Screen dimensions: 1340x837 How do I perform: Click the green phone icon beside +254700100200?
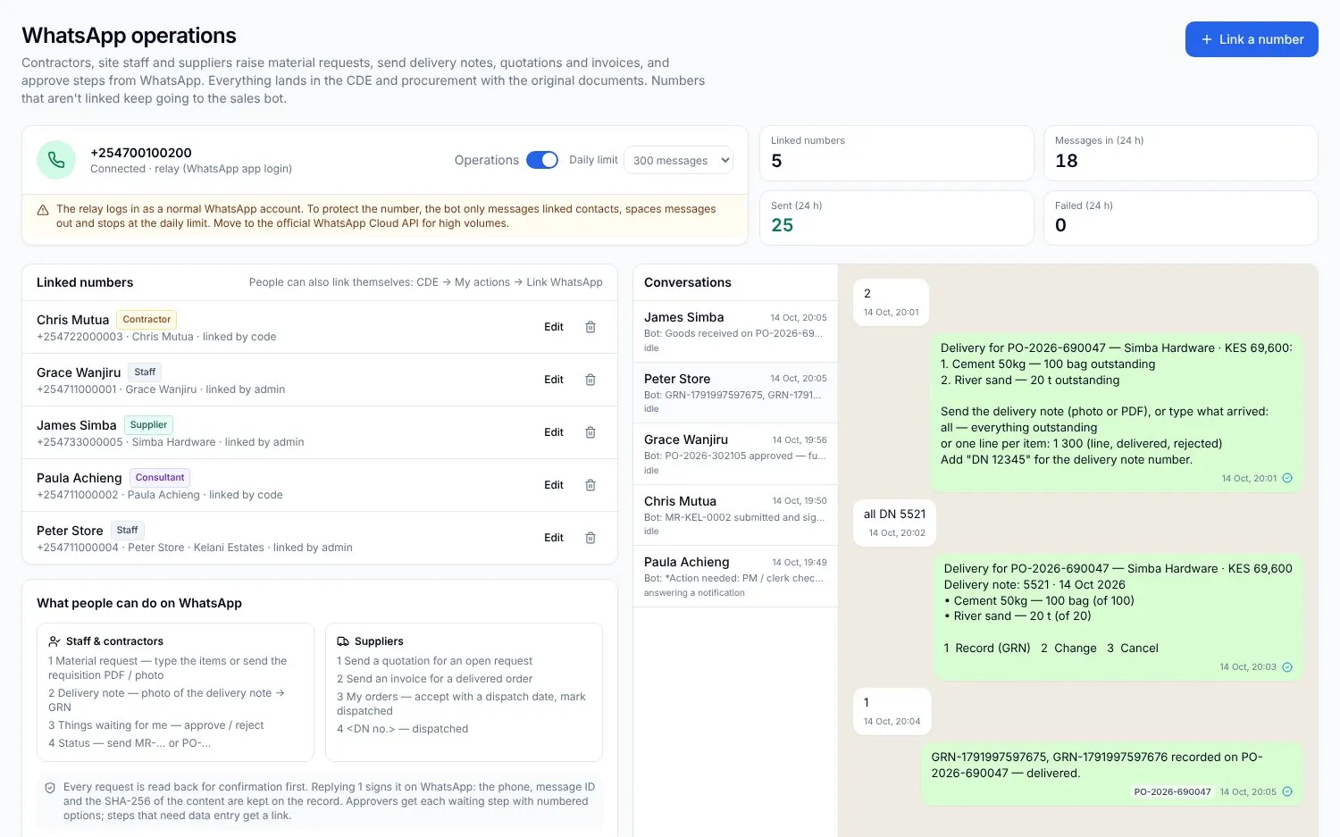tap(56, 160)
